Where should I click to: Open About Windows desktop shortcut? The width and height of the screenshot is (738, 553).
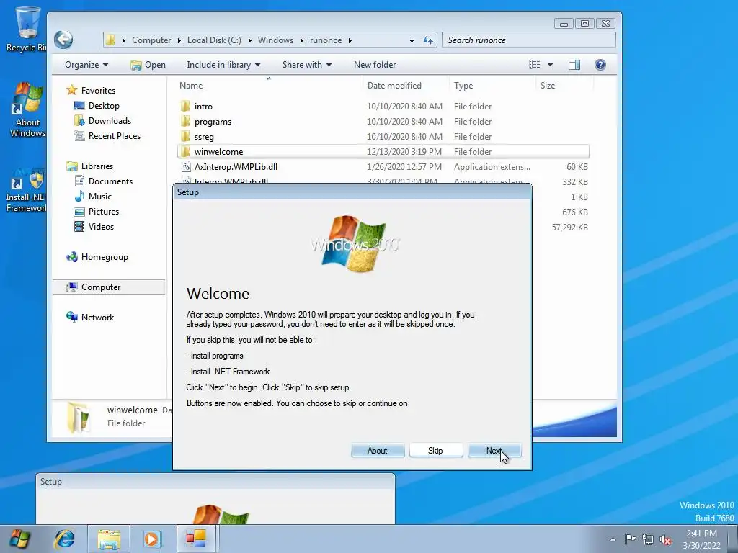coord(27,110)
